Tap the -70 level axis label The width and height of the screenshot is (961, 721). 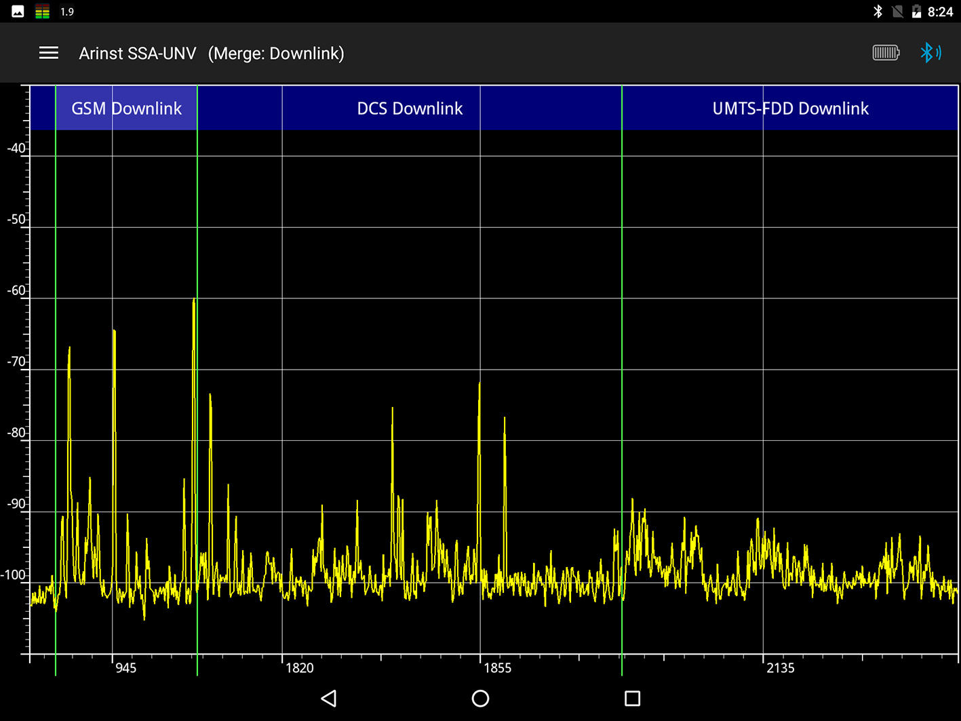point(16,362)
